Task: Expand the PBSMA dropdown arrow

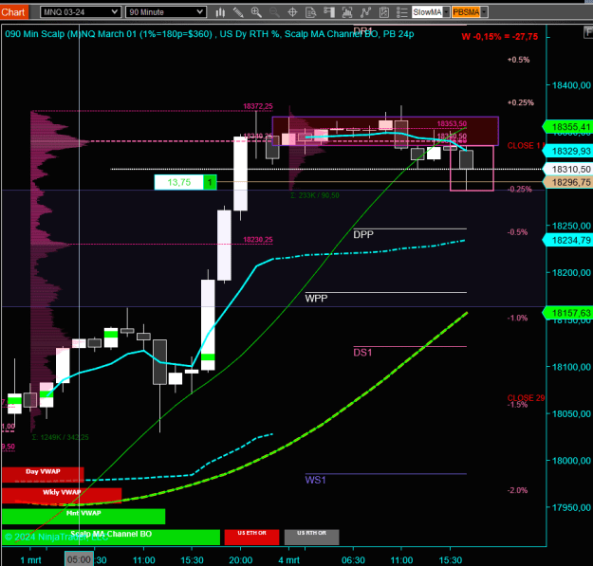Action: coord(484,12)
